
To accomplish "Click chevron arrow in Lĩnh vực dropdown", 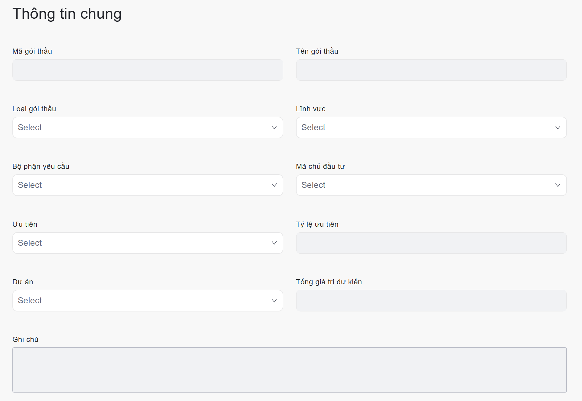I will 558,128.
